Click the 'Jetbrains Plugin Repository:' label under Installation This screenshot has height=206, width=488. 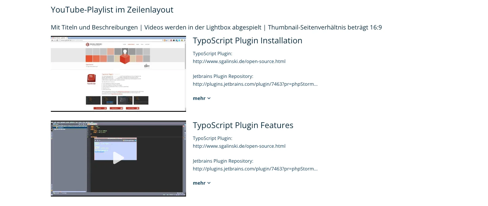click(x=223, y=76)
